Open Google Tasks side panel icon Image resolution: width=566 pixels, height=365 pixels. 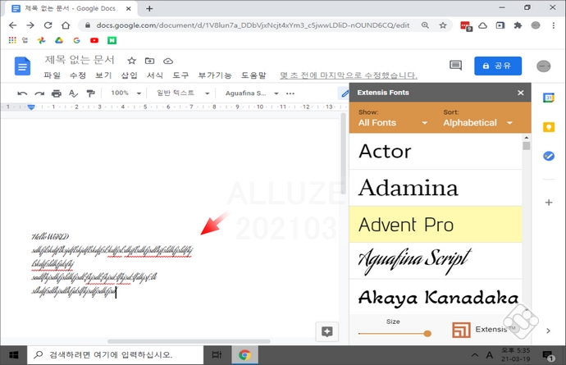549,156
